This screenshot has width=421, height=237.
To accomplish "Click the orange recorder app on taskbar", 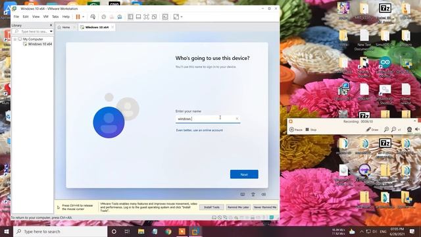I will click(182, 231).
